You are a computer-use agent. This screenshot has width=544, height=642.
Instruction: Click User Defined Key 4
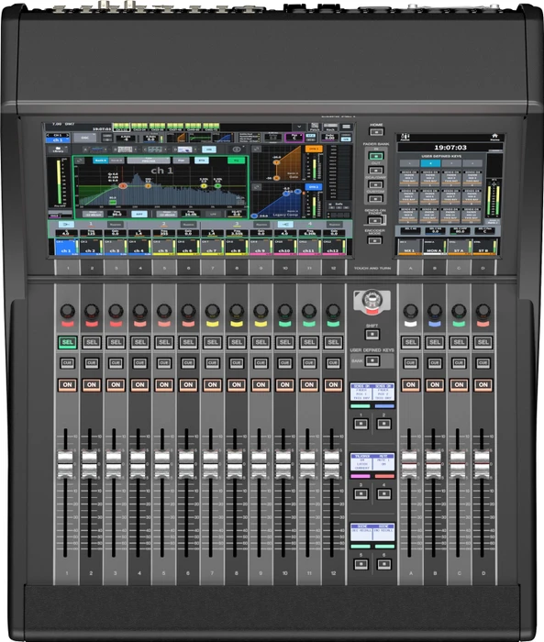(383, 493)
